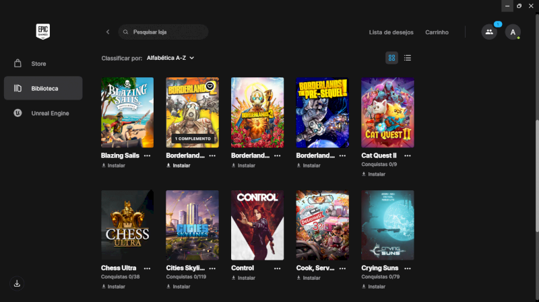
Task: Open Borderlands Pre-Sequel cover art
Action: pos(323,112)
